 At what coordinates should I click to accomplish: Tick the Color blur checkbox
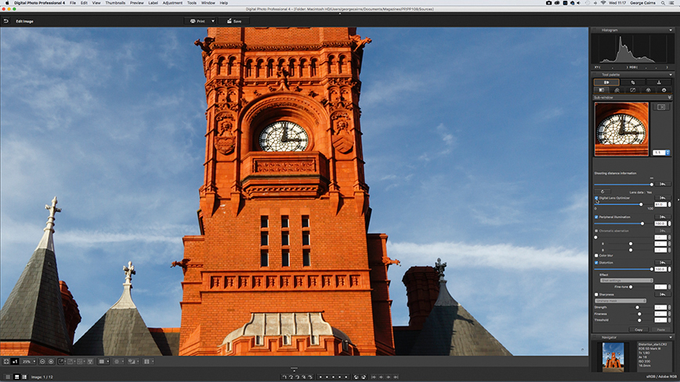coord(596,255)
